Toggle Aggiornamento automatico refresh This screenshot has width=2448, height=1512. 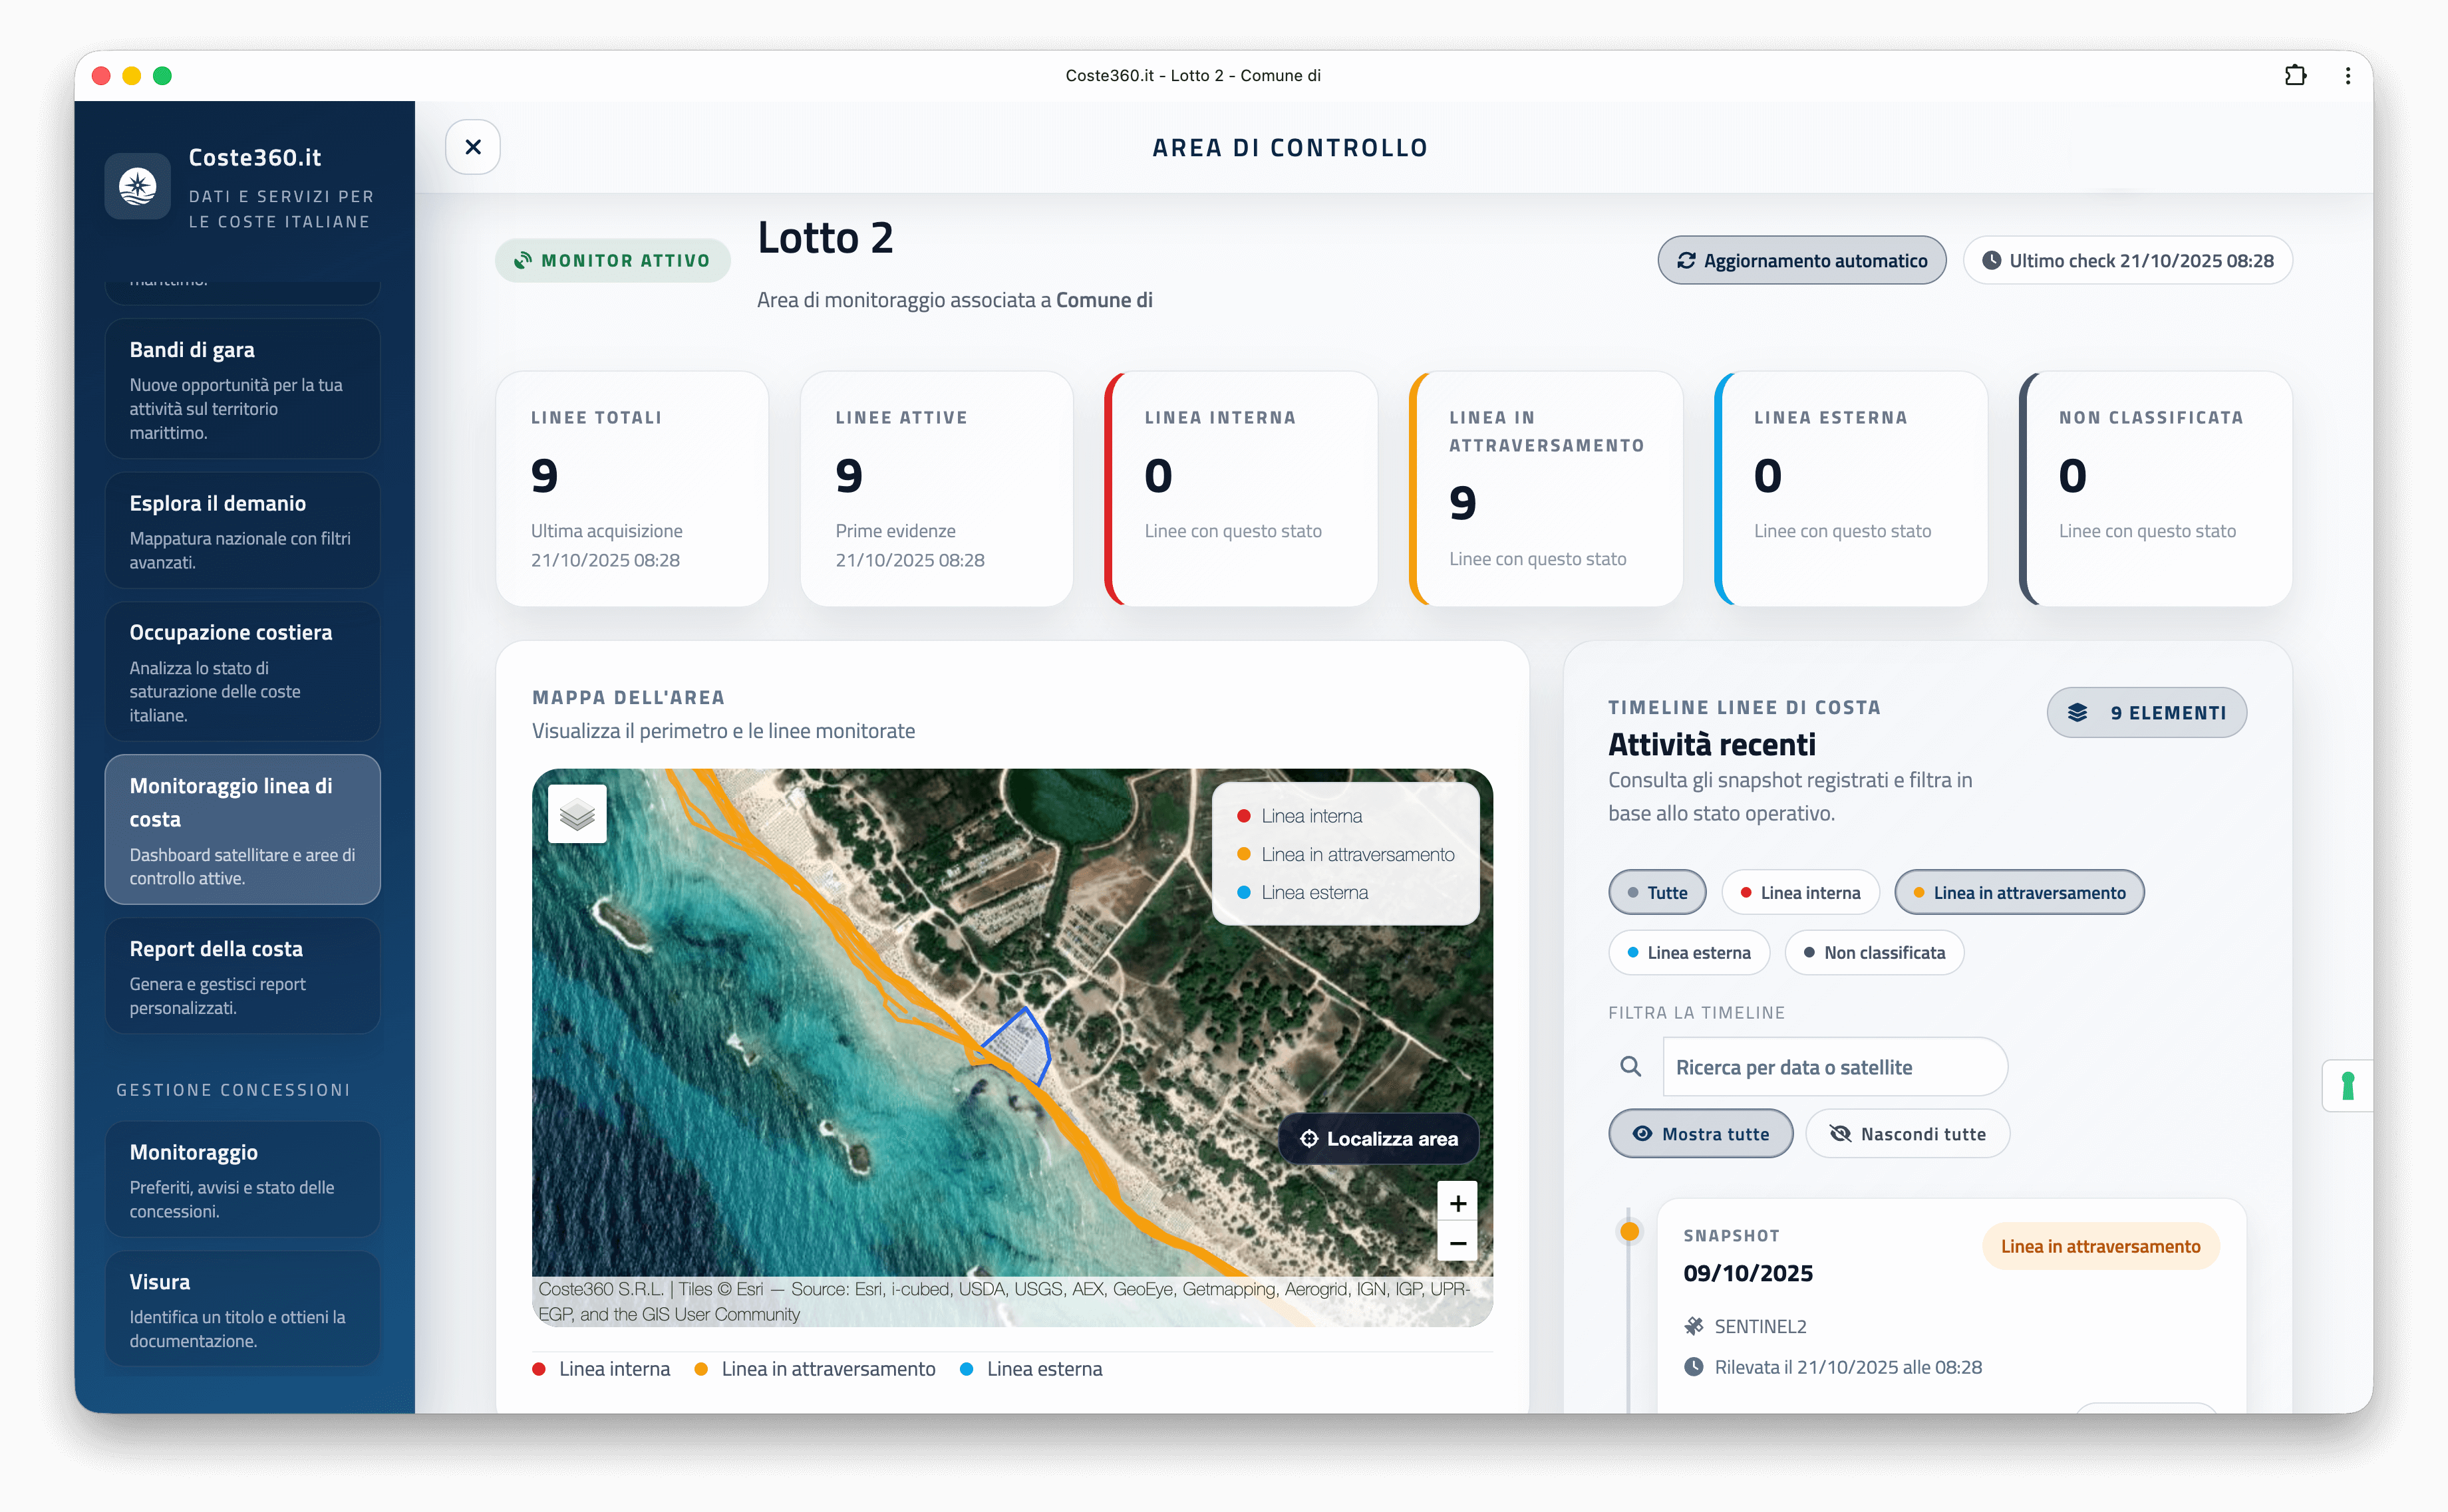(x=1801, y=261)
